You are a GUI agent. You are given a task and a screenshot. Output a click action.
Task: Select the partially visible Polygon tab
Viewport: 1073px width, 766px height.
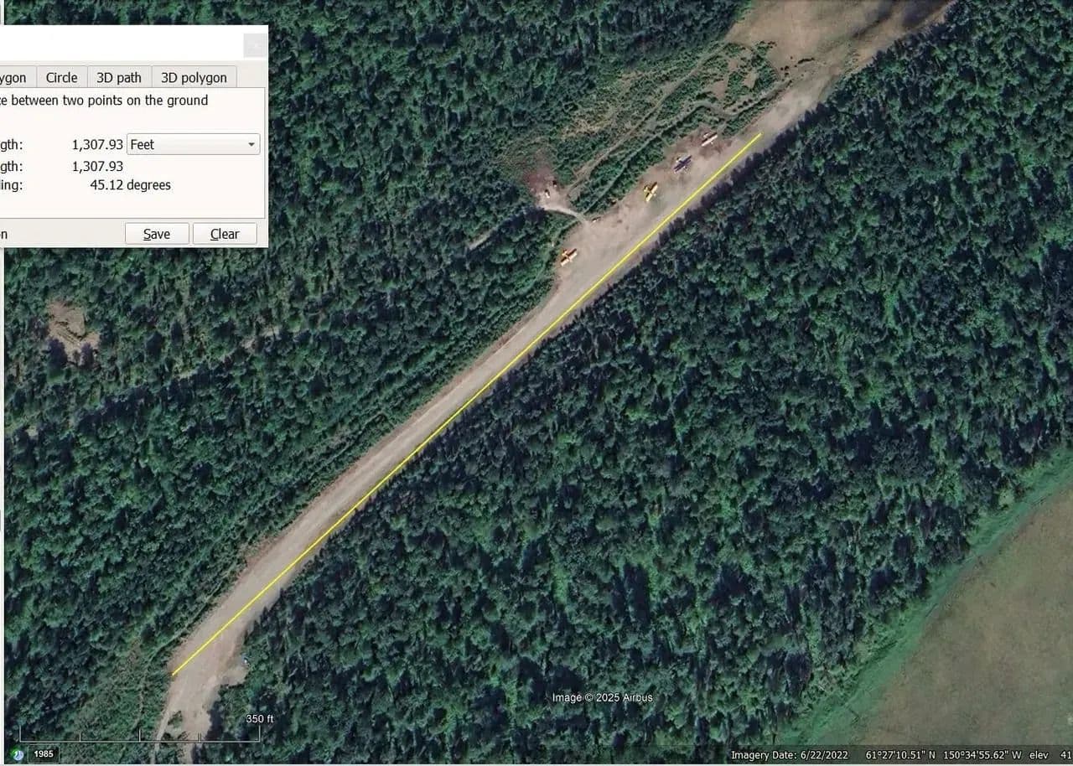[17, 77]
